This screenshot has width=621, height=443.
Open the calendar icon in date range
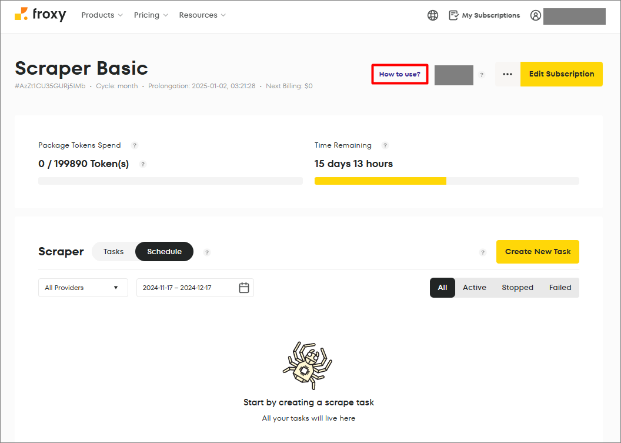coord(244,288)
